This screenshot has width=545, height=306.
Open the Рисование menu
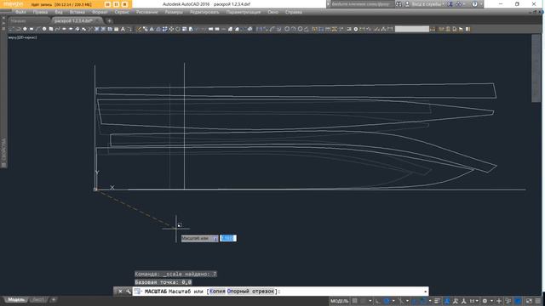(x=146, y=12)
